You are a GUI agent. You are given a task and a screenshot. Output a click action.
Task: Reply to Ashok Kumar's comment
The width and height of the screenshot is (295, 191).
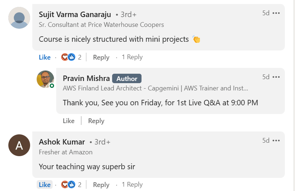[x=101, y=184]
